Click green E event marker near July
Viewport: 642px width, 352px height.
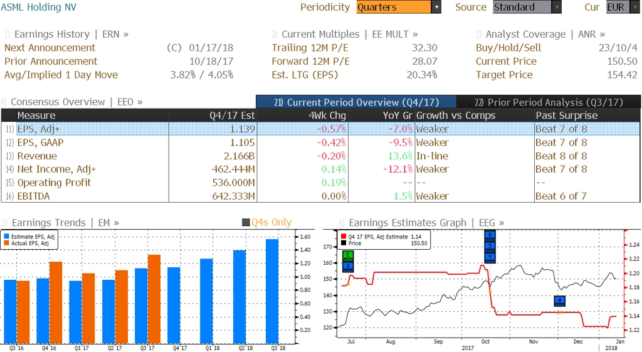tap(348, 256)
